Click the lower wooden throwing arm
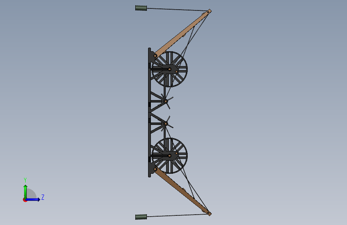This screenshot has height=225, width=347. [x=183, y=191]
